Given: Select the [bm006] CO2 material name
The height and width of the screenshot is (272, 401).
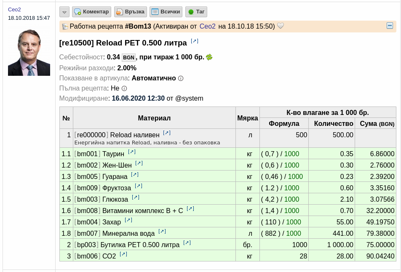Looking at the screenshot, I should [x=95, y=256].
